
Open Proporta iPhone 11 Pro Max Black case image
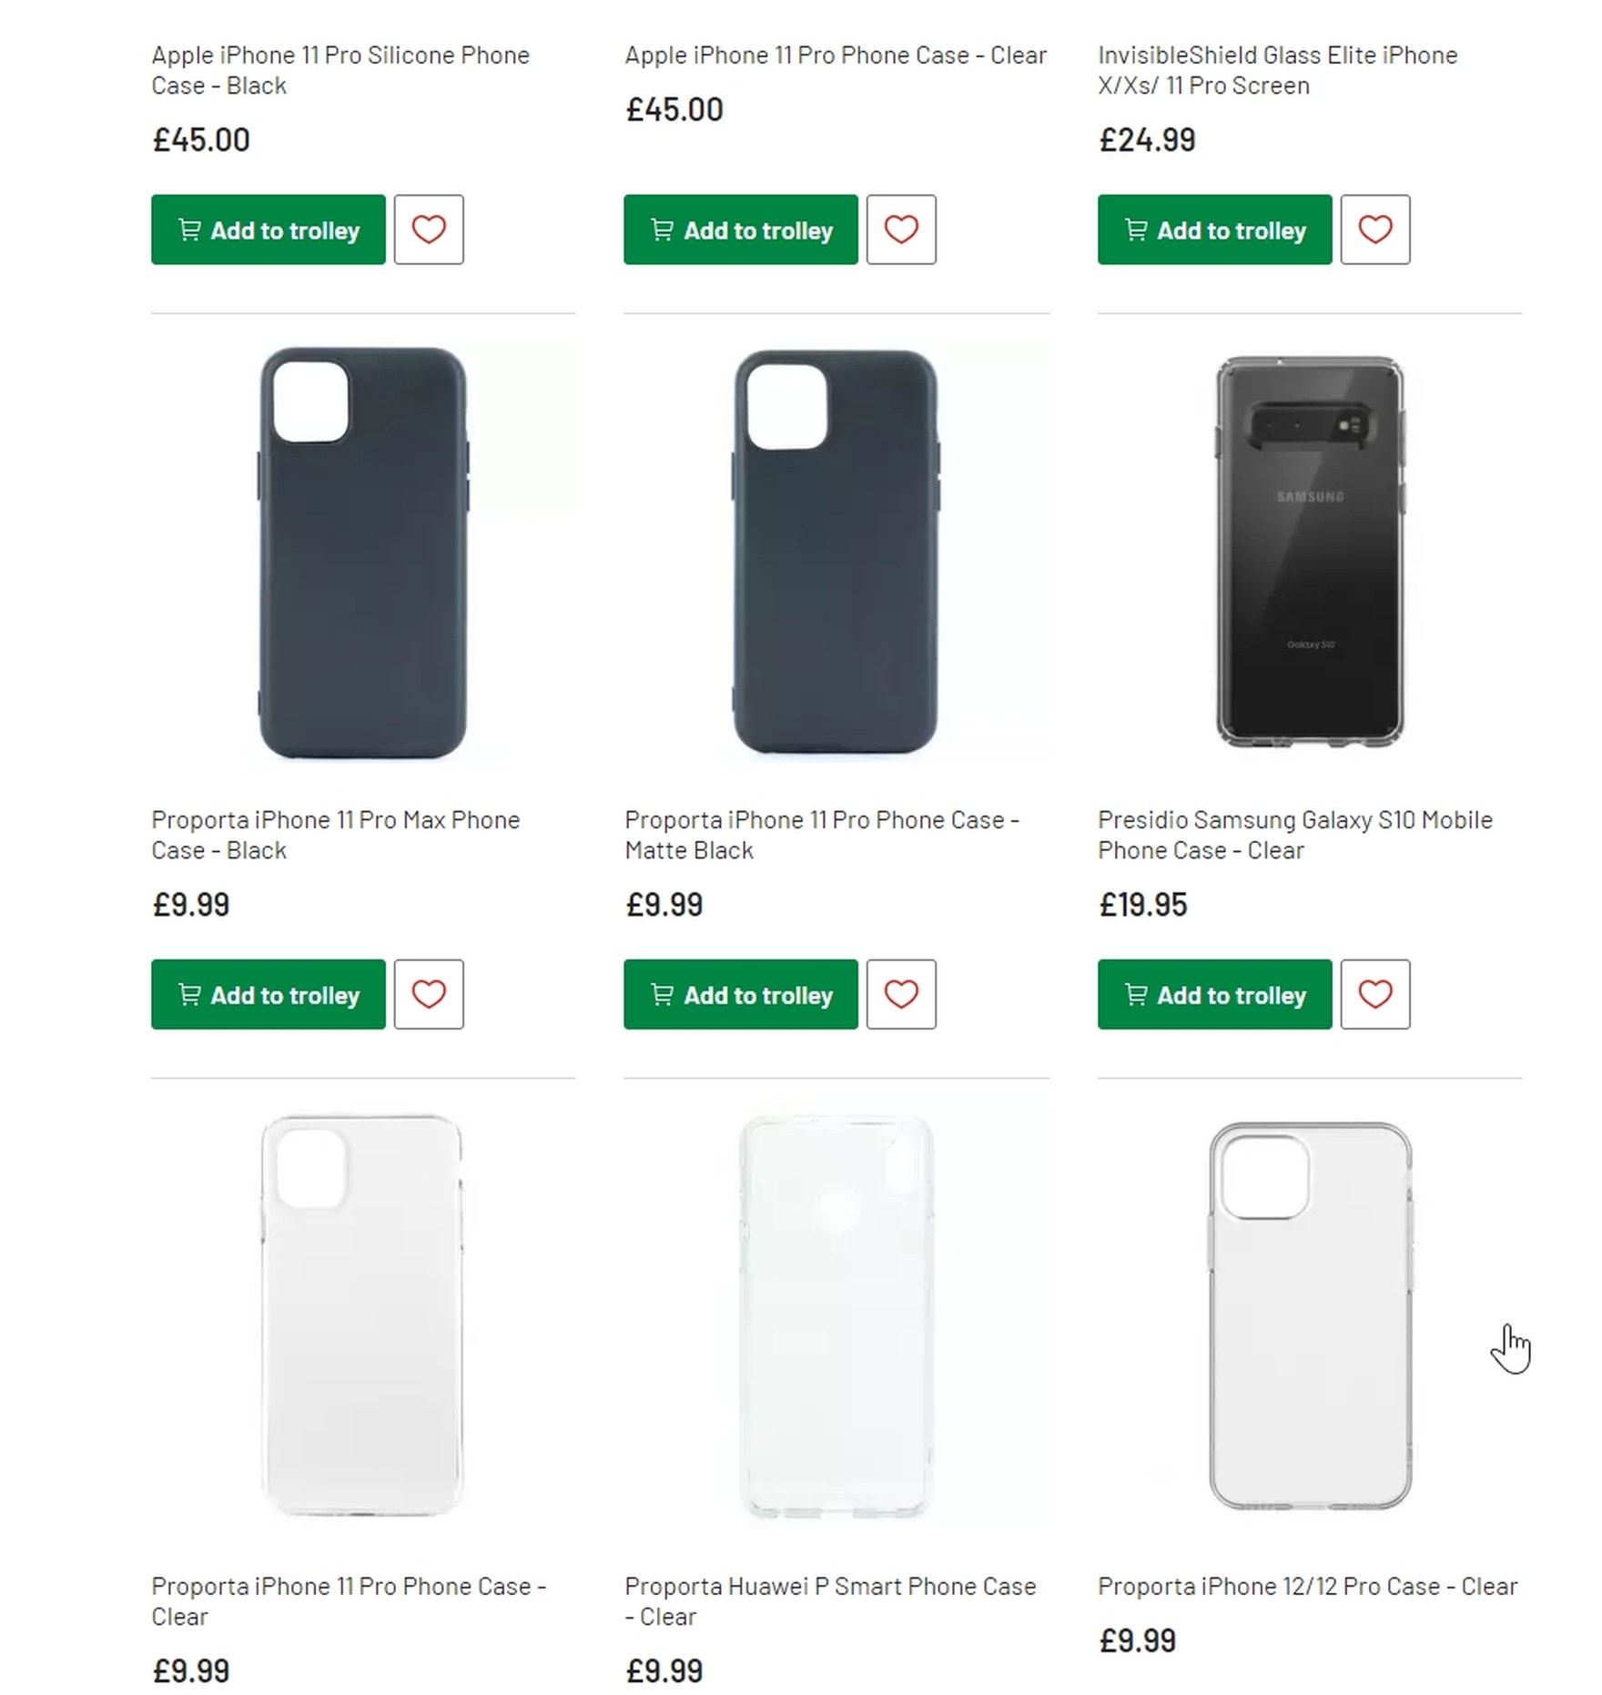363,553
